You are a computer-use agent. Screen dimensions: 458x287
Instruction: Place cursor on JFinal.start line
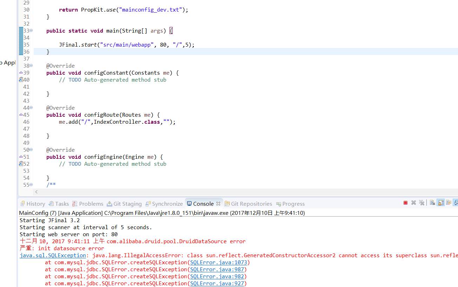click(x=127, y=45)
